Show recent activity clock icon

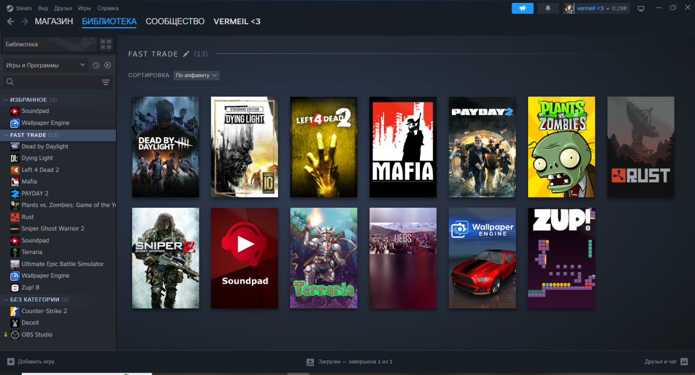click(96, 65)
